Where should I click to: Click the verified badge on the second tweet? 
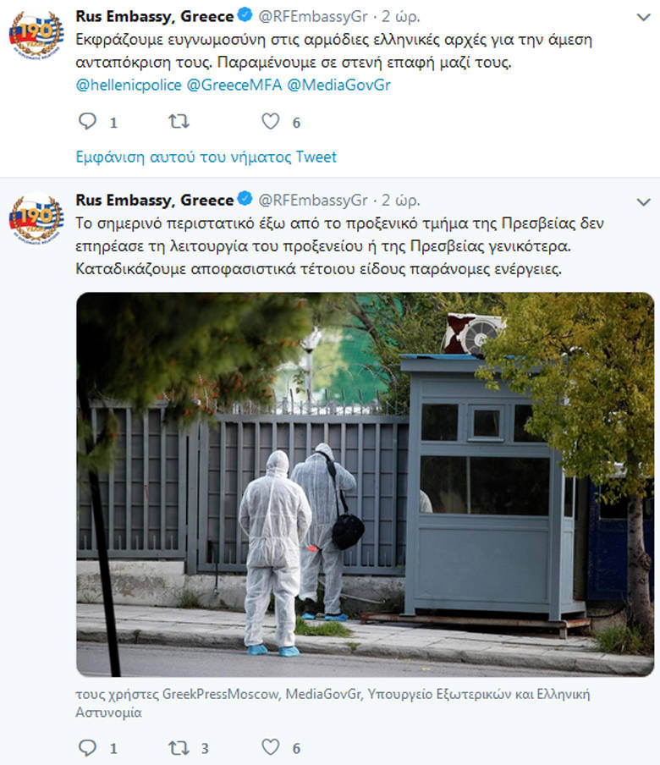245,199
